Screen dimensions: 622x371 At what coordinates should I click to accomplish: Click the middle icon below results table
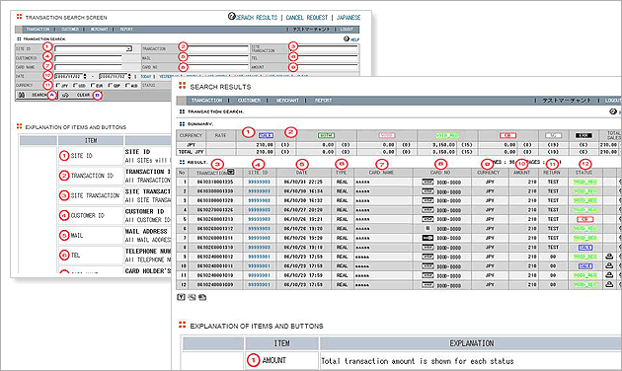tap(192, 297)
